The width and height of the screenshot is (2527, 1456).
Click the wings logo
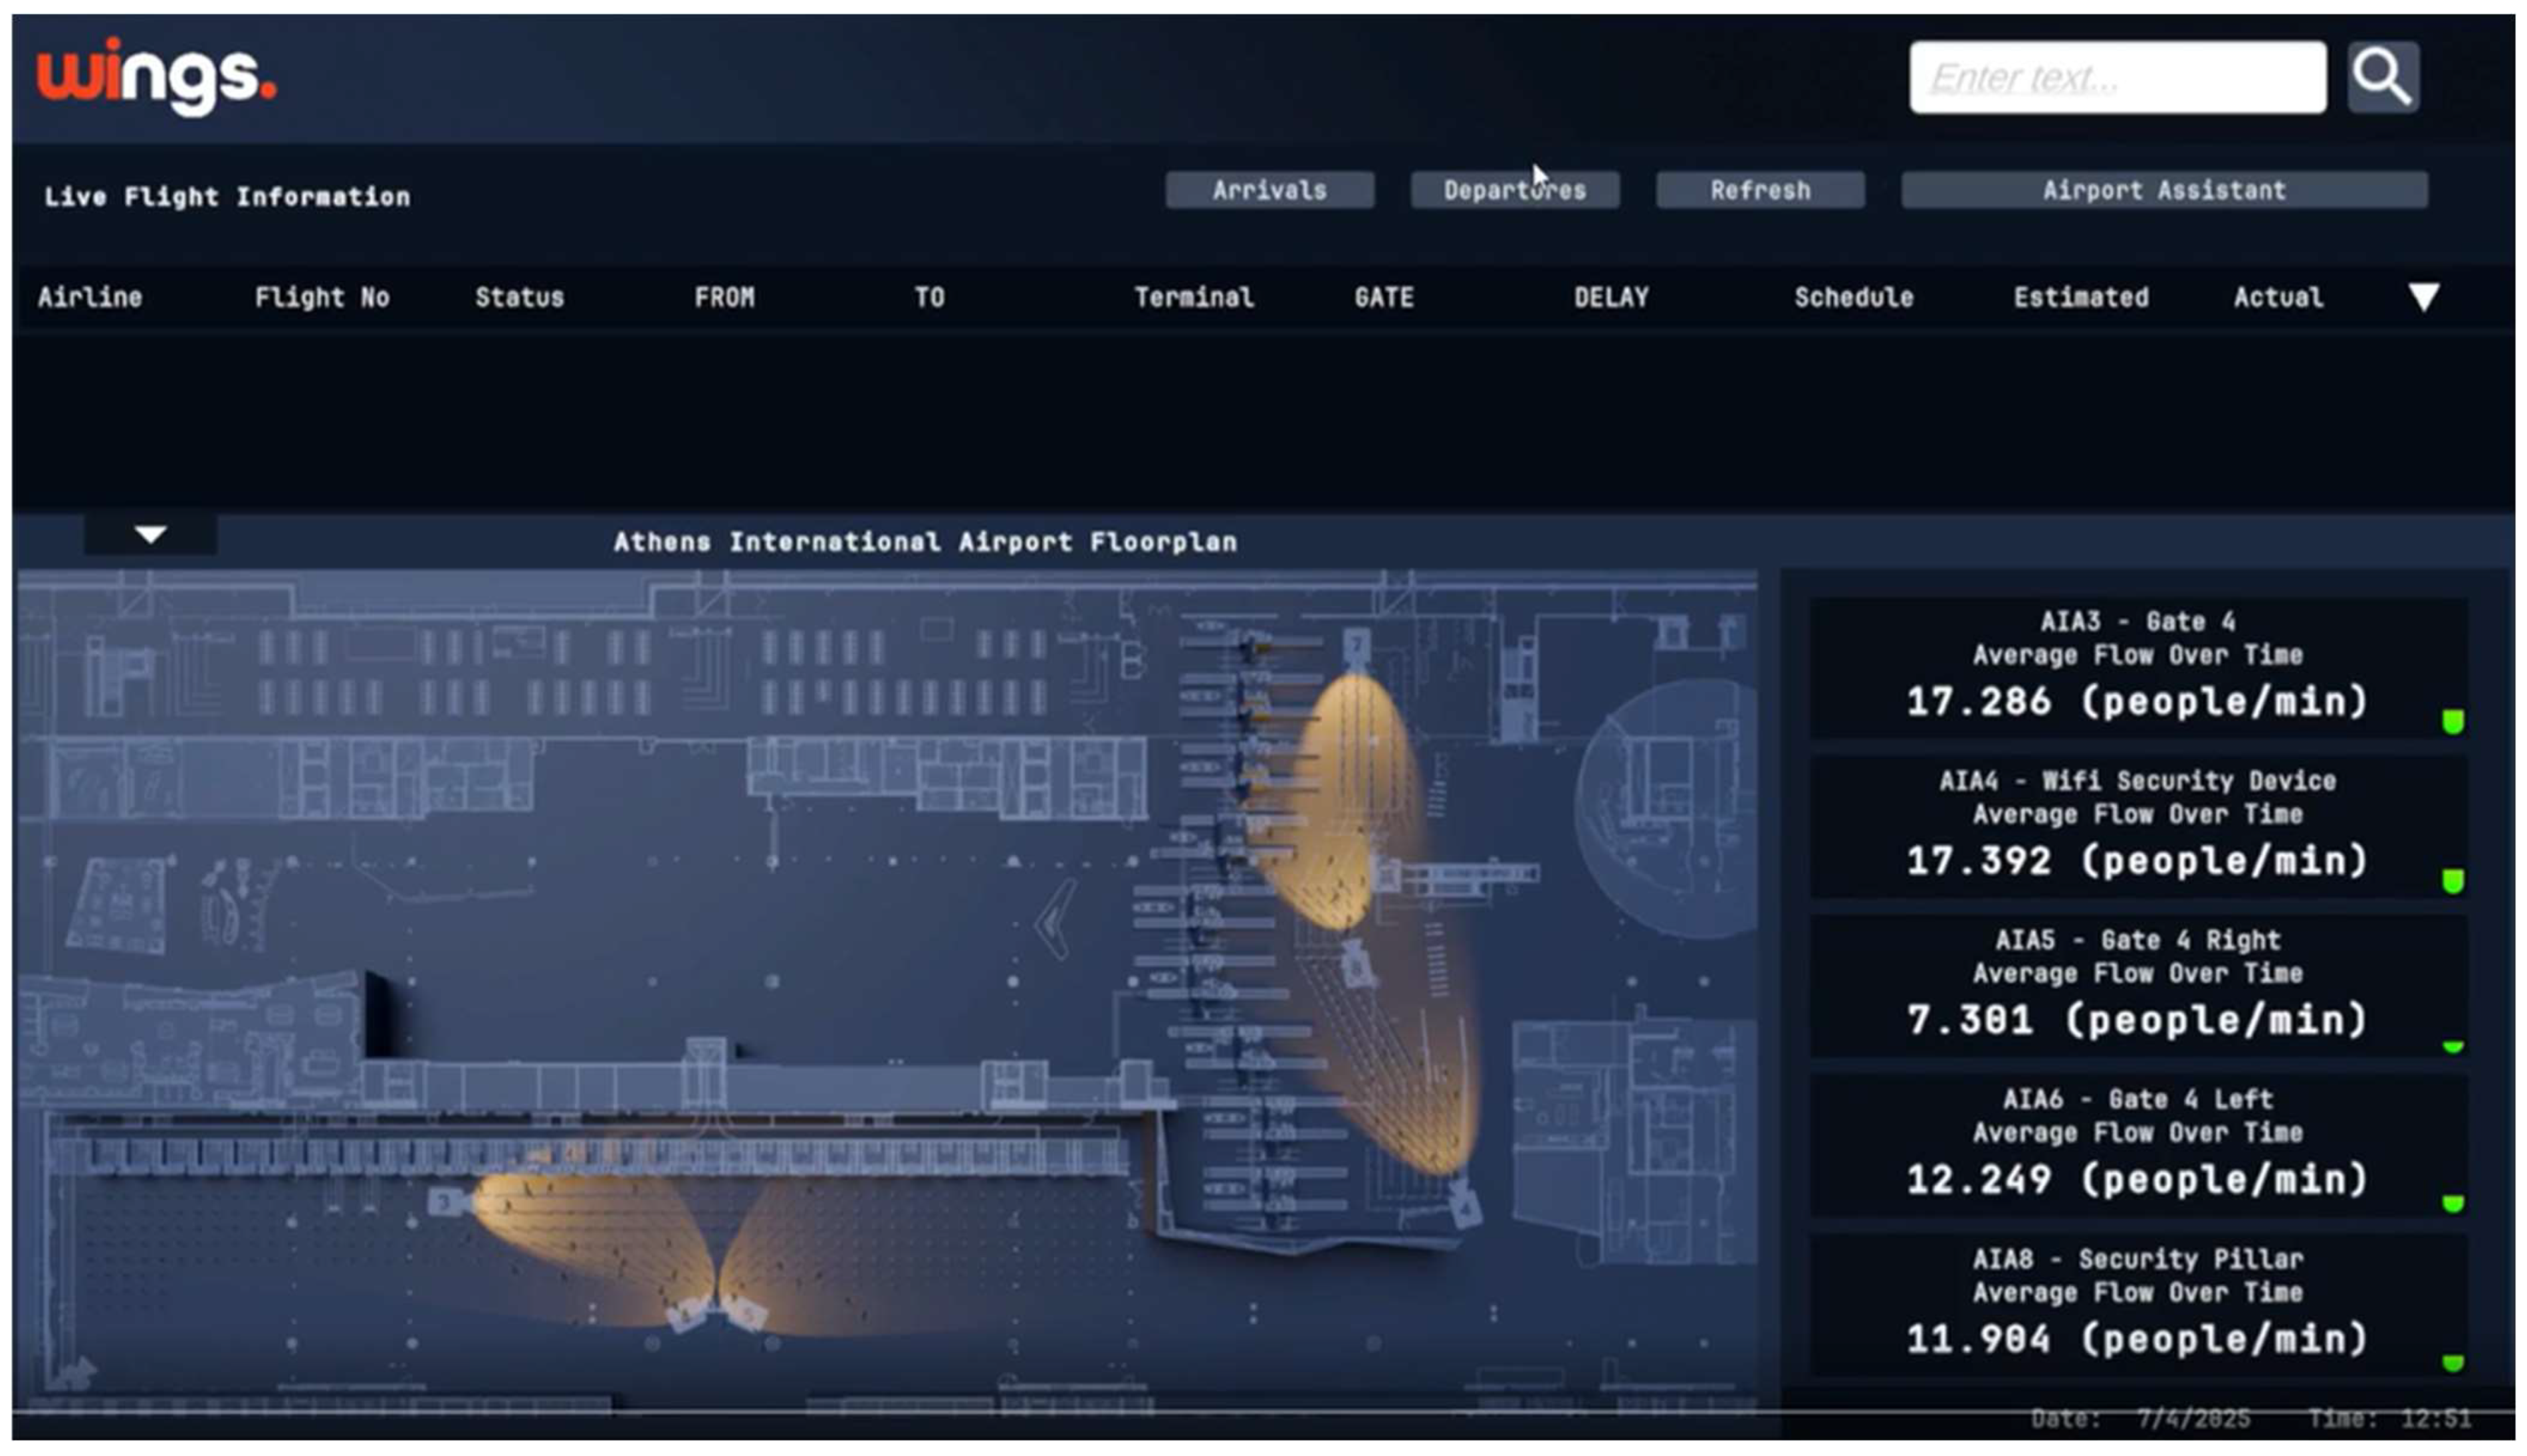coord(156,77)
